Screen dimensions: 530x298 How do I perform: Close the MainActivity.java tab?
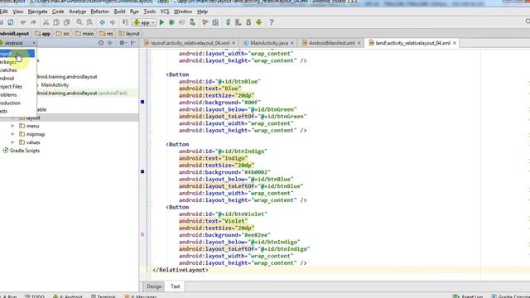click(292, 43)
